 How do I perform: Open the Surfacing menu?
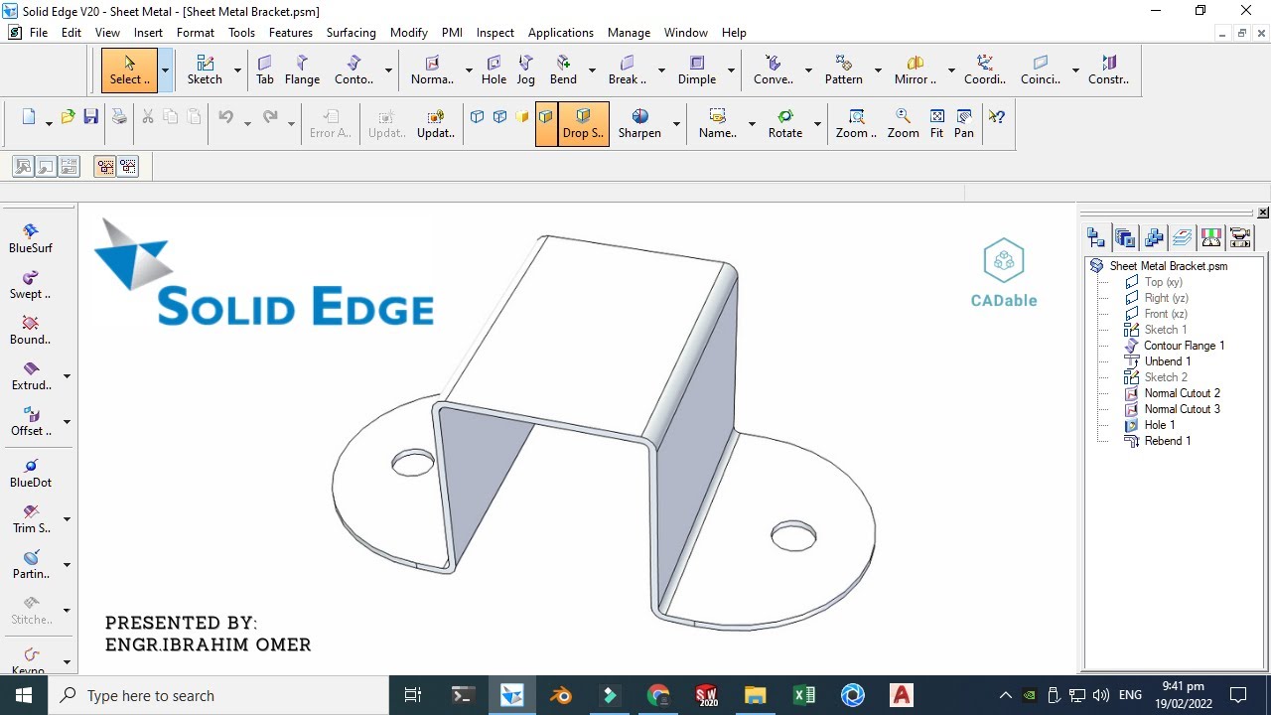[x=352, y=33]
